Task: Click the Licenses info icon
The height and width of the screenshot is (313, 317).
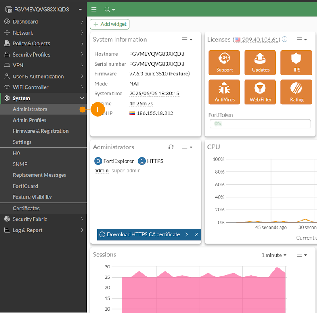Action: 285,40
